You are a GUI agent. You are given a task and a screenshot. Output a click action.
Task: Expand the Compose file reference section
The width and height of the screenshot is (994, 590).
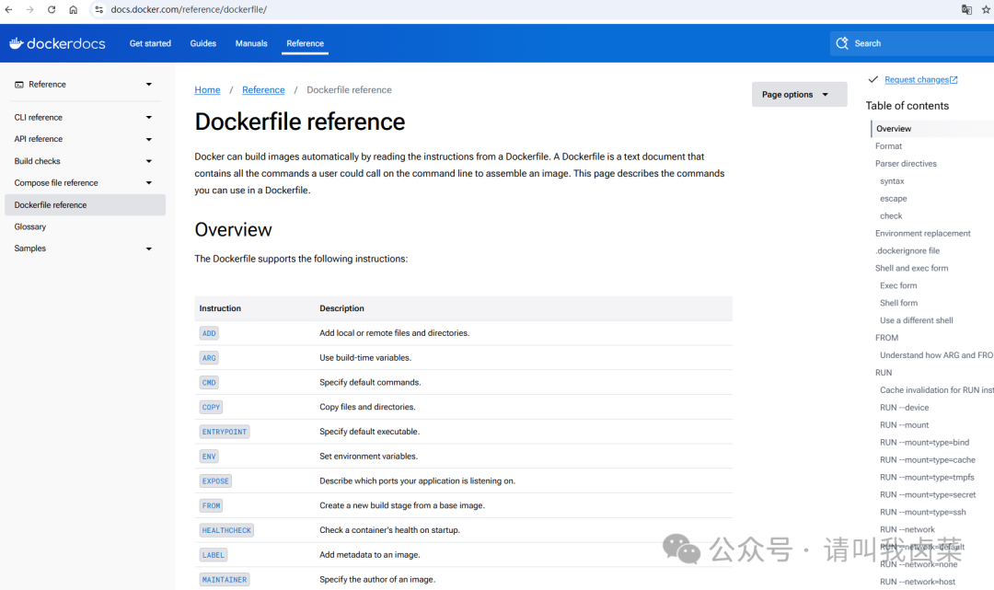coord(148,183)
